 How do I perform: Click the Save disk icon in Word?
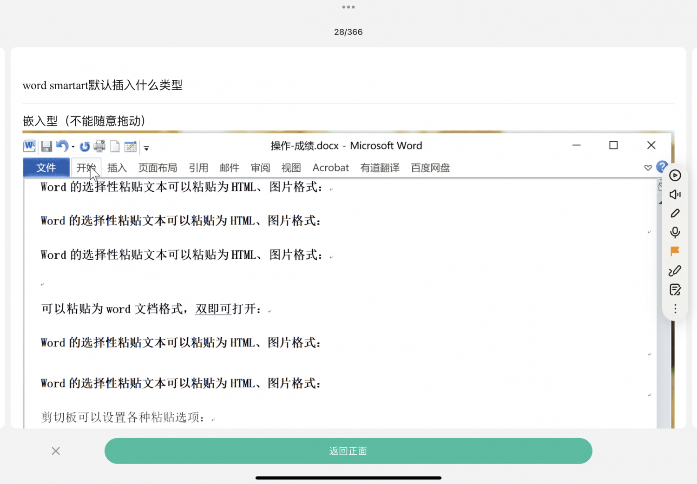pos(46,147)
